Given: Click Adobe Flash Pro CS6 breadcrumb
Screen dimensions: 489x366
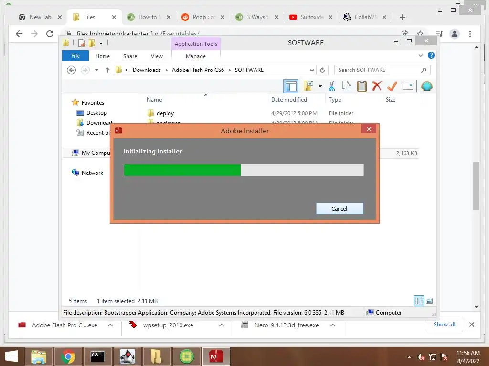Looking at the screenshot, I should point(198,70).
